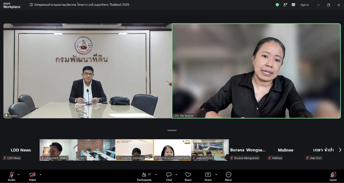Image resolution: width=344 pixels, height=183 pixels.
Task: Open the Participants panel
Action: tap(144, 177)
